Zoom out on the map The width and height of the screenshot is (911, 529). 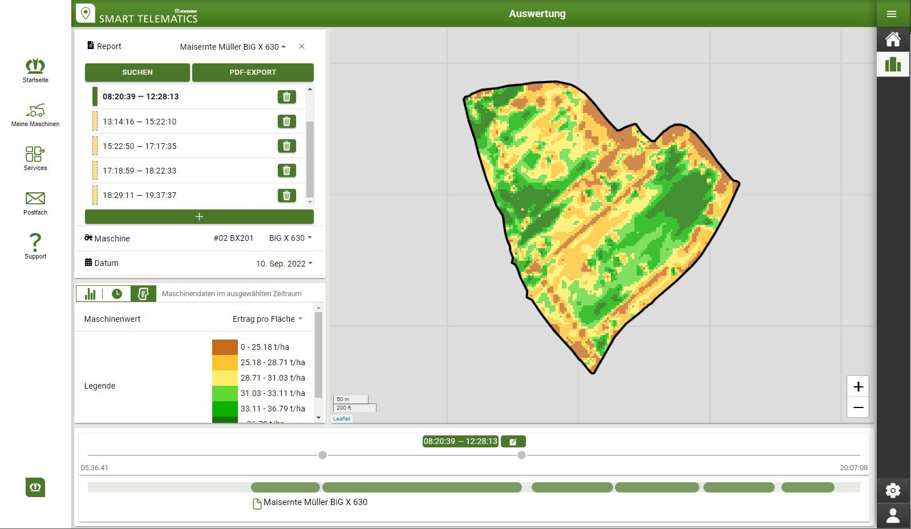858,407
